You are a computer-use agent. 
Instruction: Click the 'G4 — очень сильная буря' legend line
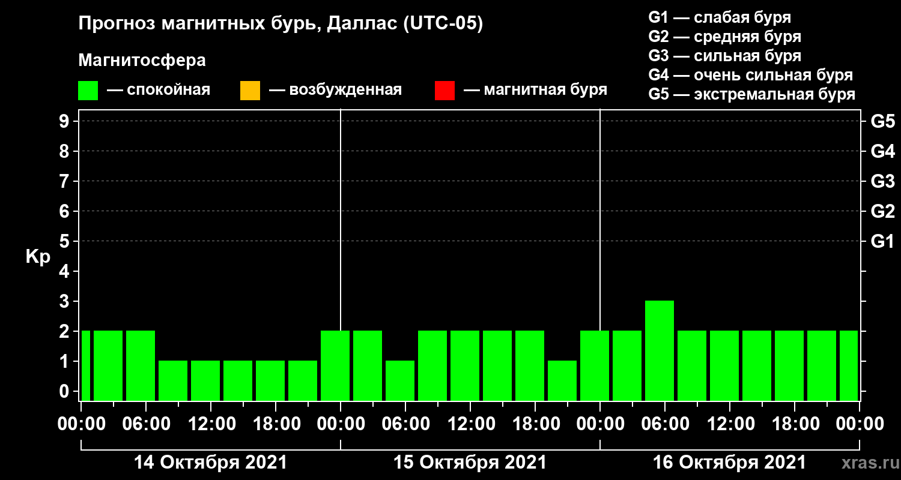click(x=751, y=75)
